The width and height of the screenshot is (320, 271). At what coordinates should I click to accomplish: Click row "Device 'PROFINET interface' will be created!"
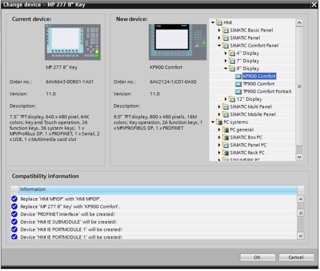[155, 215]
